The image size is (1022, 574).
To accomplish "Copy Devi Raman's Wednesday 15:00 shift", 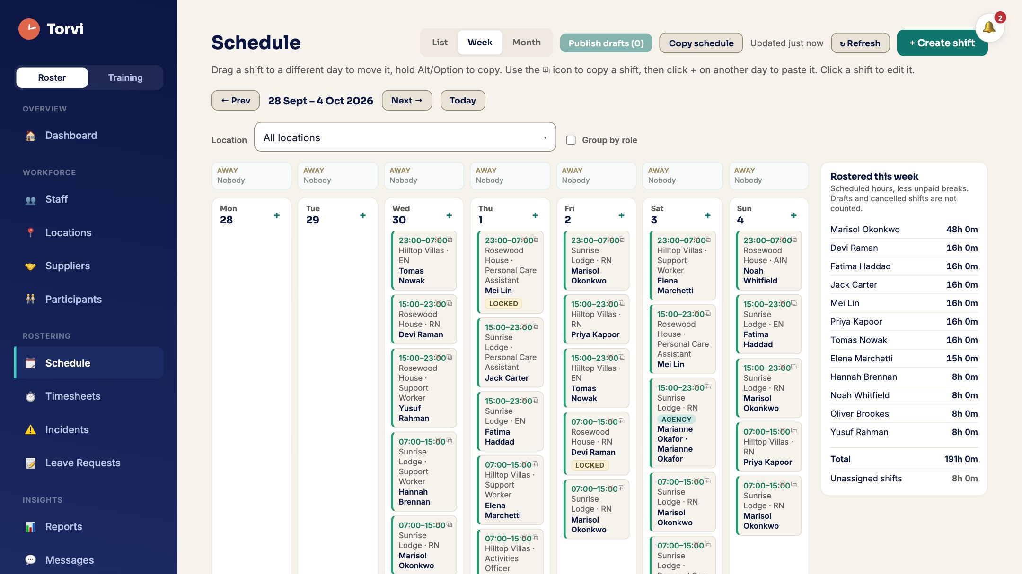I will click(x=449, y=303).
